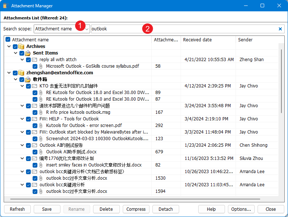Click the zhengshan@extendoffice.com account icon
This screenshot has height=217, width=288.
click(x=21, y=73)
